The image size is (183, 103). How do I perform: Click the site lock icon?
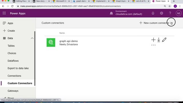18,6
